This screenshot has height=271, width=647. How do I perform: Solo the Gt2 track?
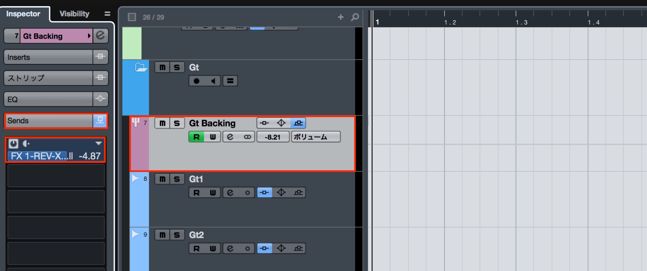coord(177,235)
